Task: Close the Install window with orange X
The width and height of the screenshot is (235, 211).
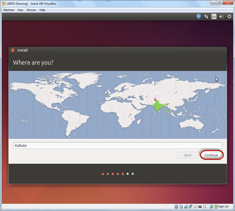Action: tap(13, 50)
